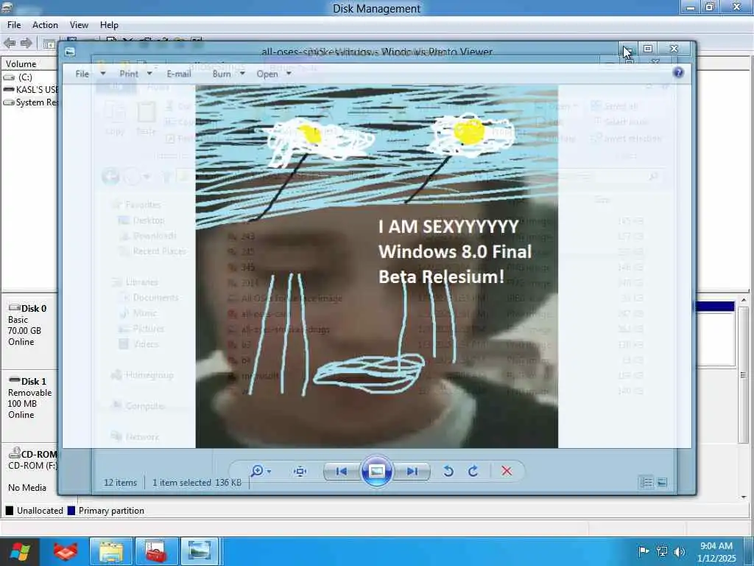This screenshot has width=754, height=566.
Task: Open the Action menu in Disk Management
Action: coord(45,25)
